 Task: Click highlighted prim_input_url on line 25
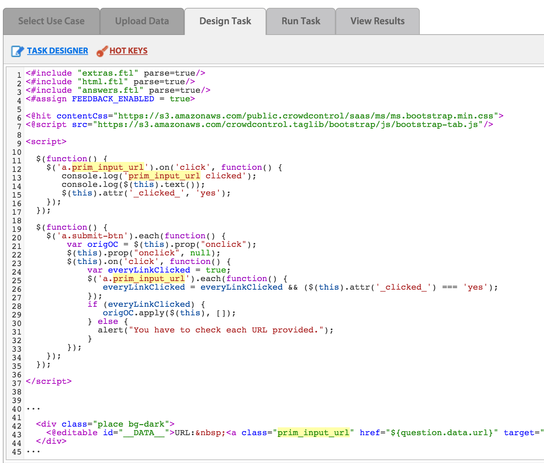[x=149, y=279]
